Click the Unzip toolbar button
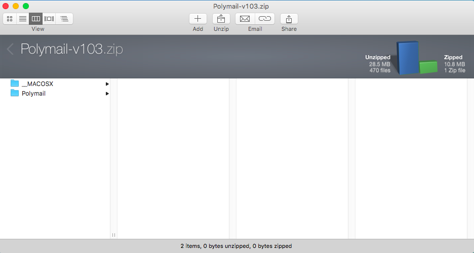This screenshot has width=474, height=253. pyautogui.click(x=221, y=19)
